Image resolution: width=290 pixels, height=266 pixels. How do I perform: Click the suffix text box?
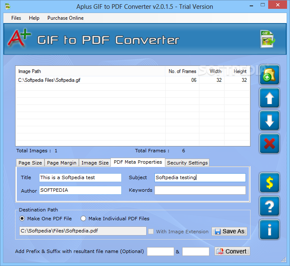[x=196, y=252]
